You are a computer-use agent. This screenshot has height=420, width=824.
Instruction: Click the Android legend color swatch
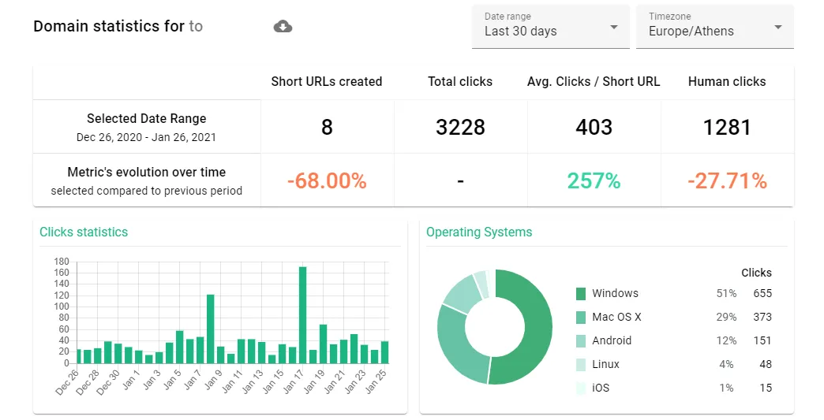click(581, 341)
